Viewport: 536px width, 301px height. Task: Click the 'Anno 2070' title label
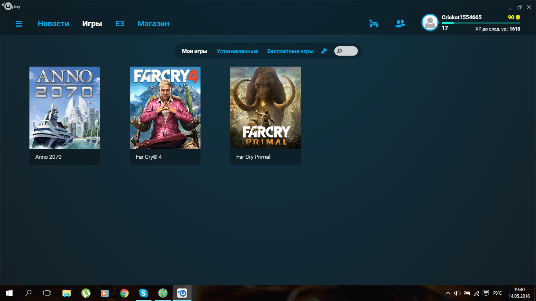[x=48, y=157]
